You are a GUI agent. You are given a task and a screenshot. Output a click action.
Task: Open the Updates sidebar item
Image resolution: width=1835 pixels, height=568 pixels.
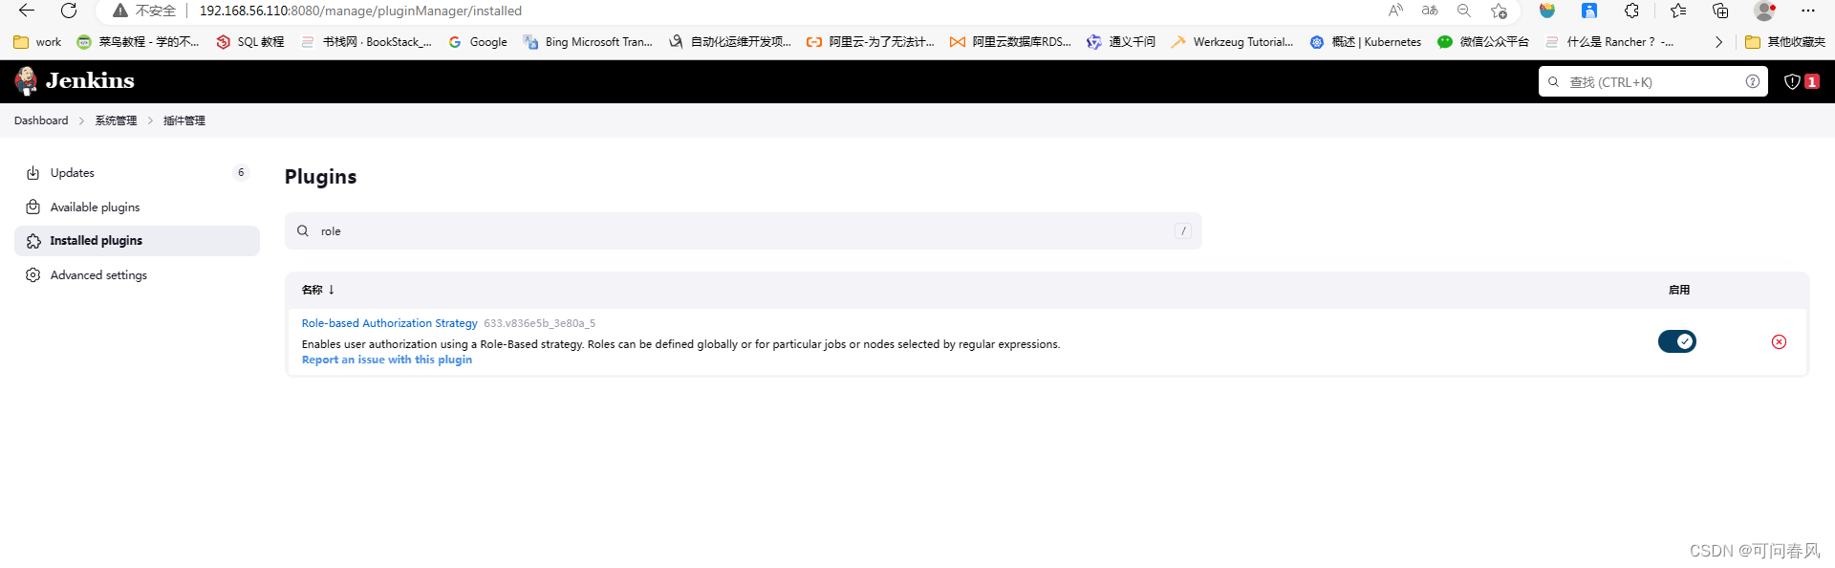click(137, 173)
